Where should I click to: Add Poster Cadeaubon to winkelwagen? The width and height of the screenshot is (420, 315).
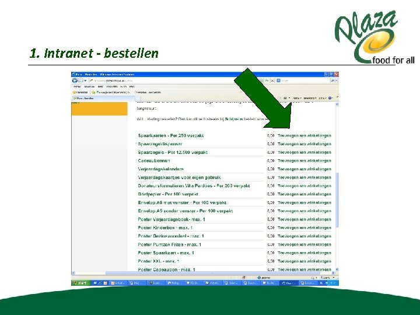304,269
